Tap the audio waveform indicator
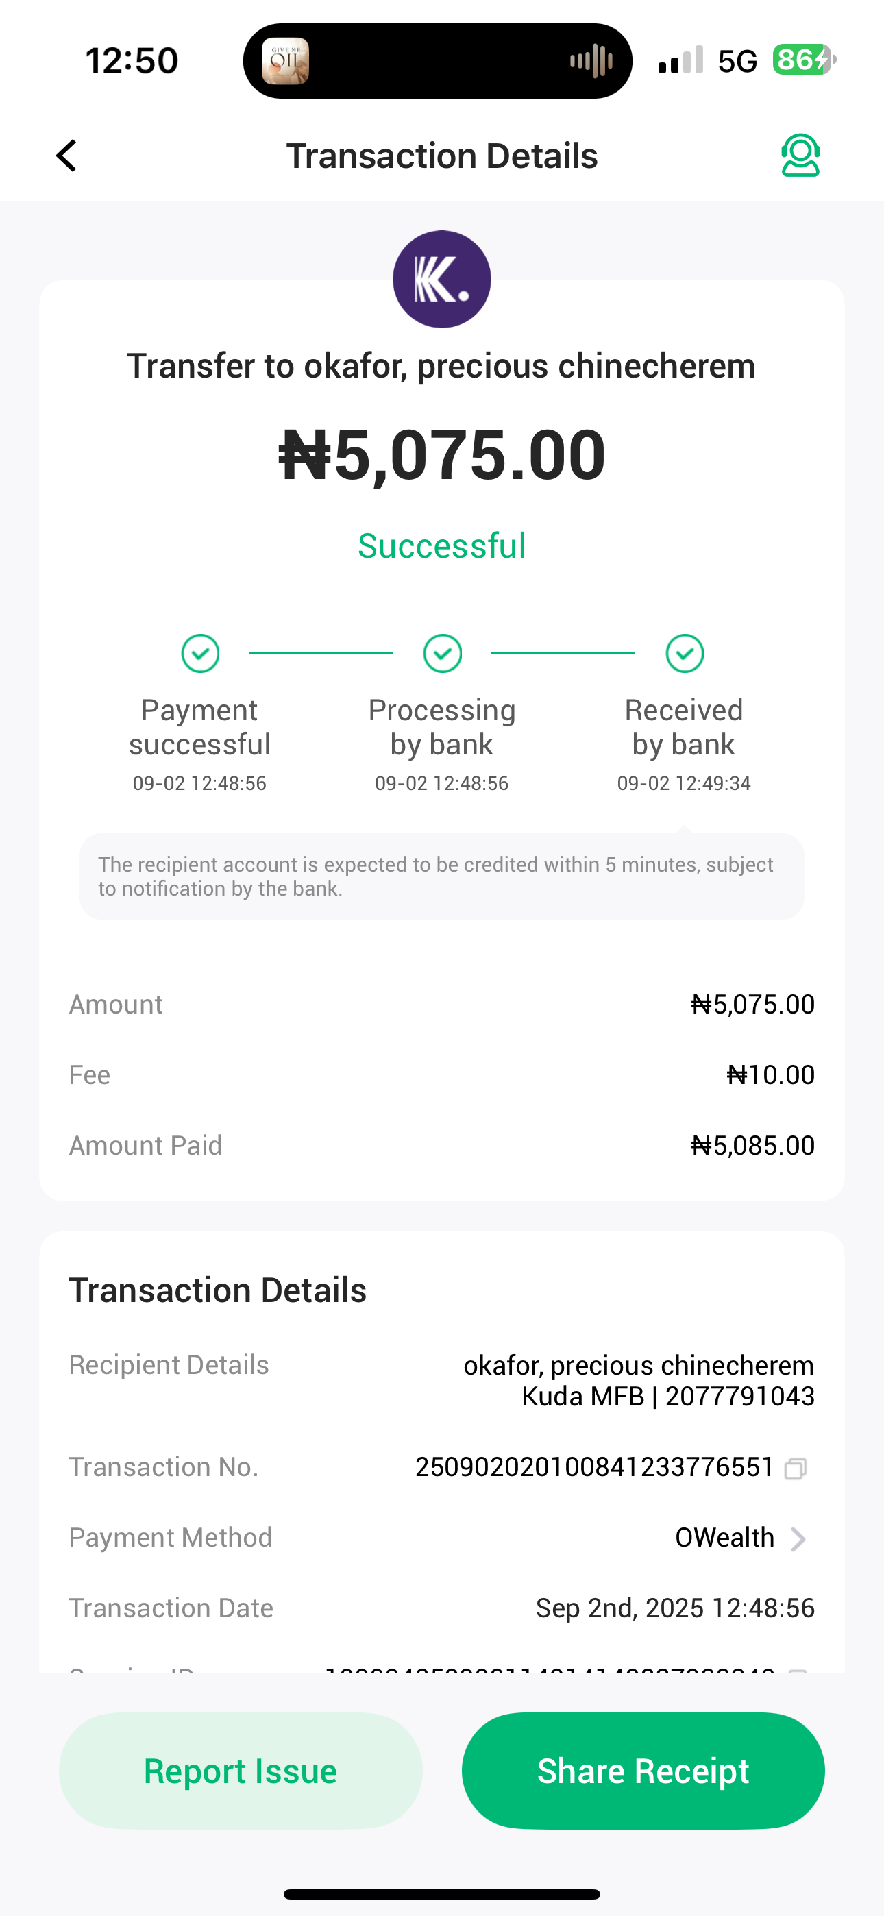Image resolution: width=884 pixels, height=1916 pixels. 591,61
